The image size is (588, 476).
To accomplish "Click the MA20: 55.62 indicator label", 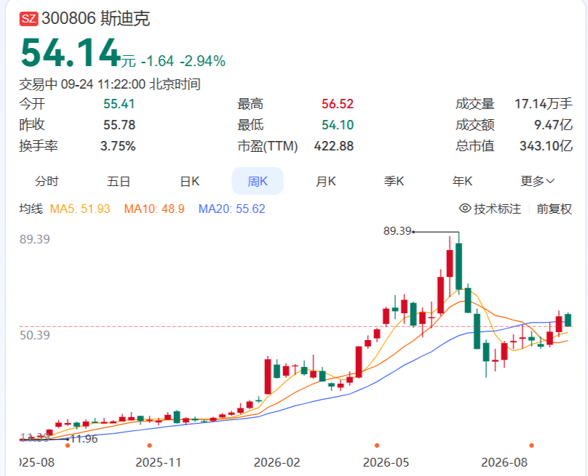I will coord(231,209).
